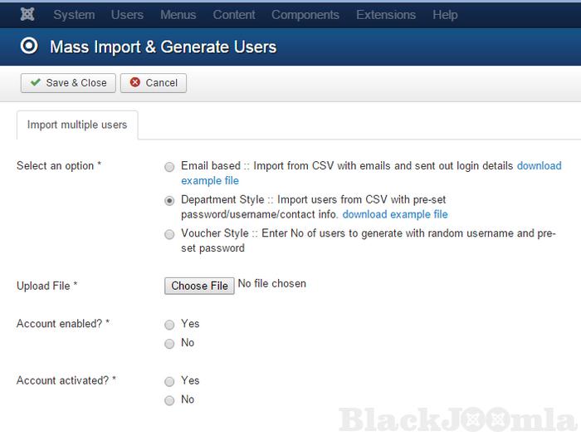Click the target icon beside page title

pyautogui.click(x=30, y=47)
